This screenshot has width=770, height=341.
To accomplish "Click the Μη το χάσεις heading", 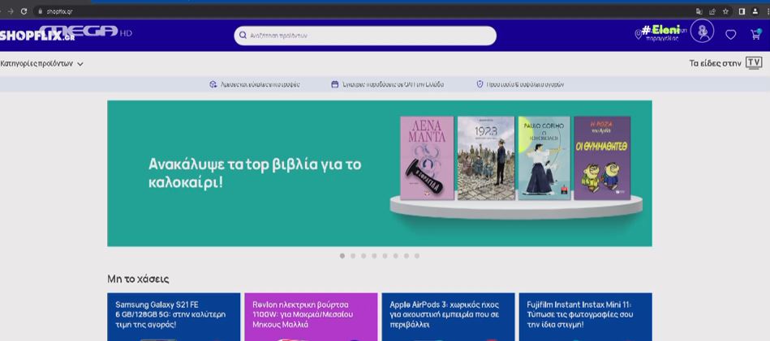I will click(x=138, y=279).
